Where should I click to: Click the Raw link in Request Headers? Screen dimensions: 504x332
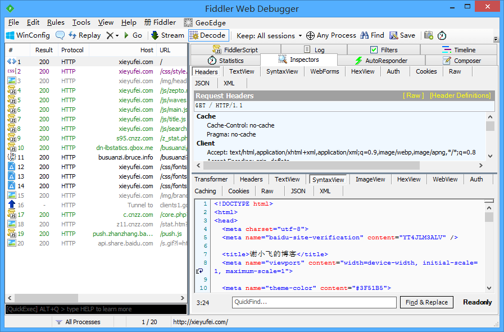(x=414, y=95)
